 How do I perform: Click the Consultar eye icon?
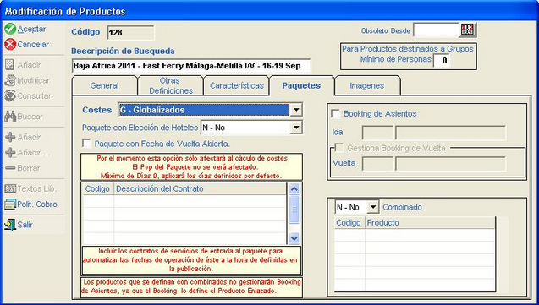10,95
